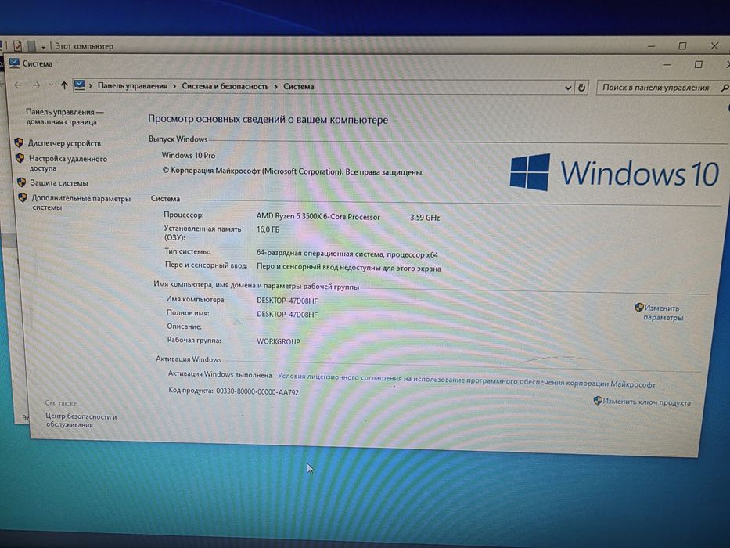The image size is (730, 548).
Task: Click new folder icon in 'Этот компьютер' window toolbar
Action: [x=31, y=45]
